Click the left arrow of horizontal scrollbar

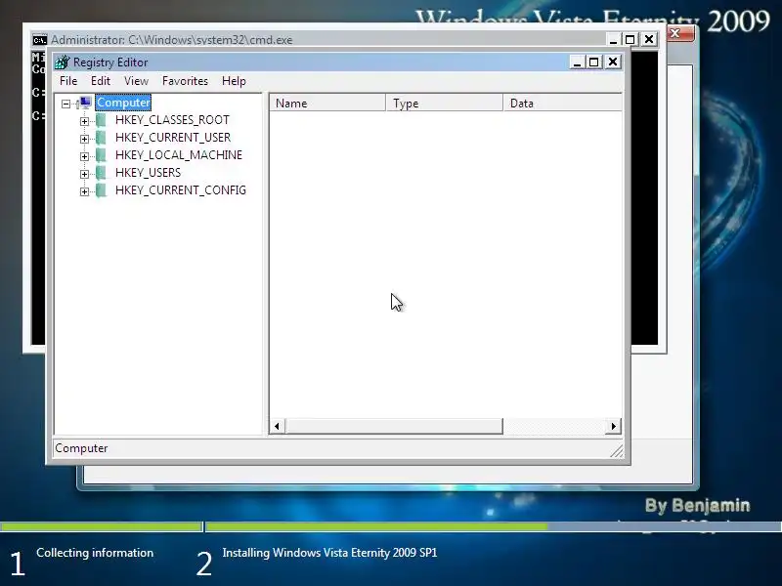click(277, 426)
